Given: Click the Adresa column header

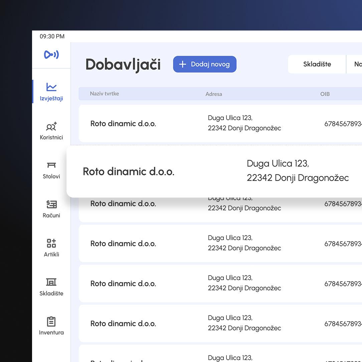Looking at the screenshot, I should click(214, 94).
